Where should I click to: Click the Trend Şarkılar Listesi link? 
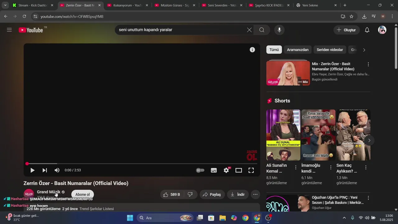(x=96, y=209)
